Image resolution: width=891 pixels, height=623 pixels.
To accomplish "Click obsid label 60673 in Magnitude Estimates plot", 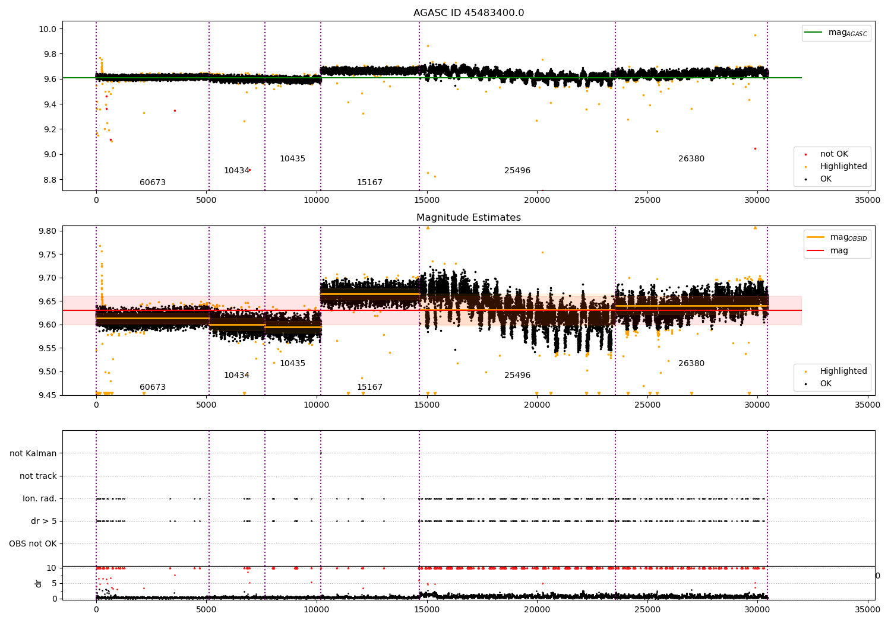I will 153,387.
